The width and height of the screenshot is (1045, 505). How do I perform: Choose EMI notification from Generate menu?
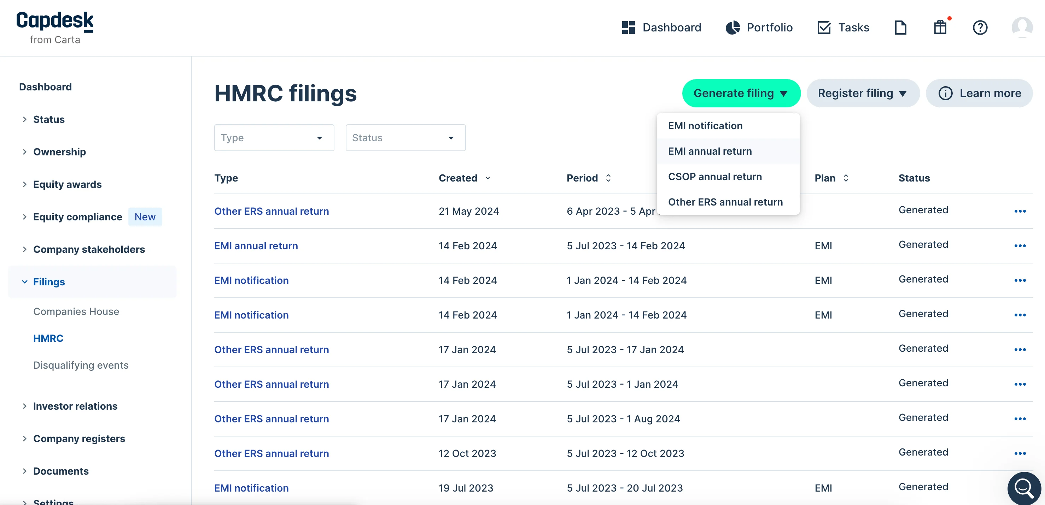[x=728, y=126]
